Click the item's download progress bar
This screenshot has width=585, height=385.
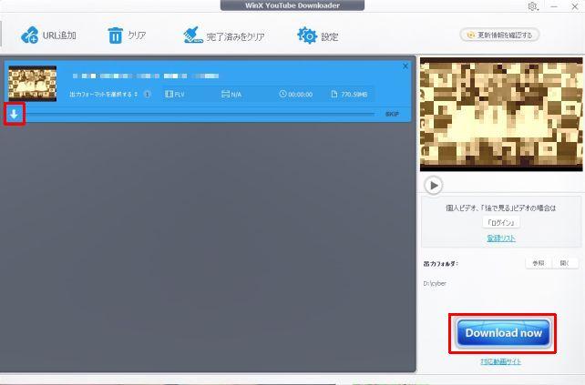click(200, 114)
